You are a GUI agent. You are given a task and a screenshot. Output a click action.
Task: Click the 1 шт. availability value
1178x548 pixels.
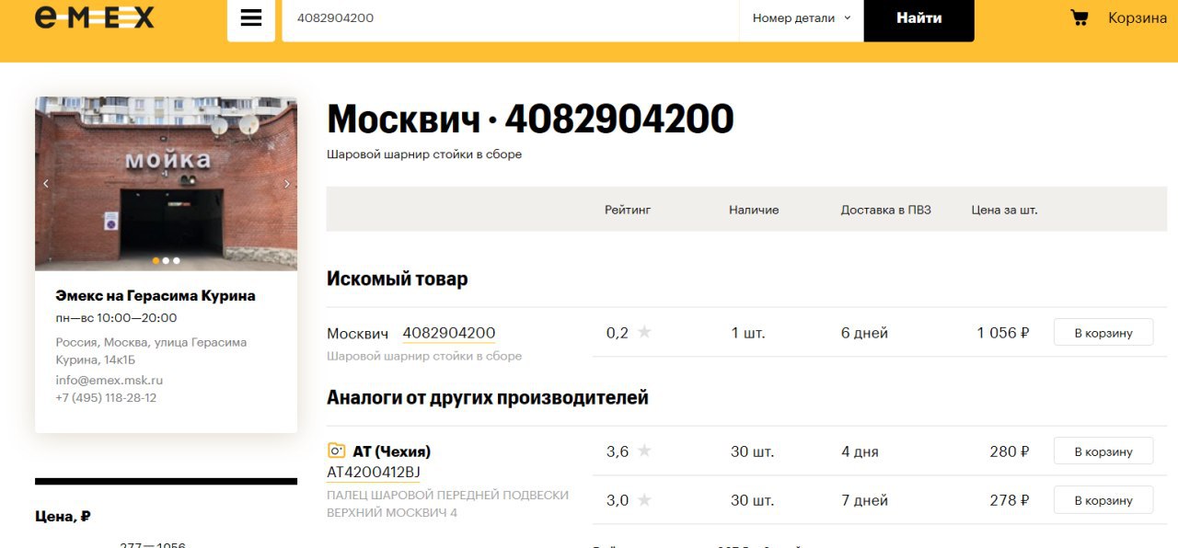coord(748,333)
